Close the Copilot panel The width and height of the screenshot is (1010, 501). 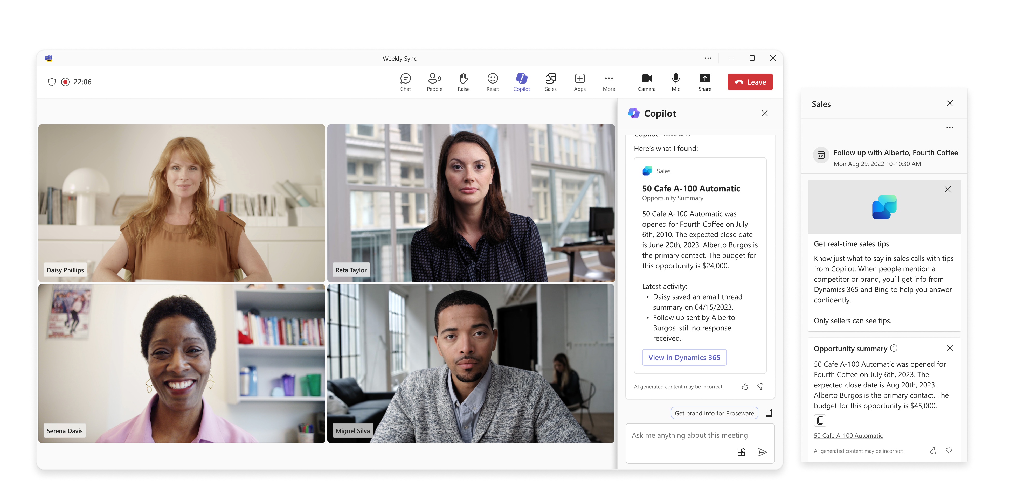764,113
